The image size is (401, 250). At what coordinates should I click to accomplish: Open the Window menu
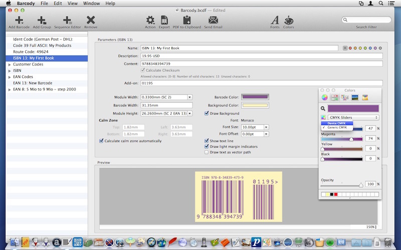(91, 3)
